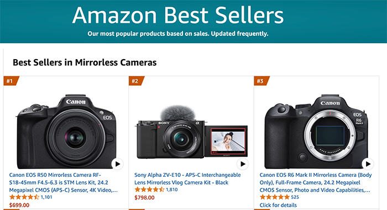This screenshot has width=387, height=210.
Task: Click the #1 rank badge
Action: (12, 81)
